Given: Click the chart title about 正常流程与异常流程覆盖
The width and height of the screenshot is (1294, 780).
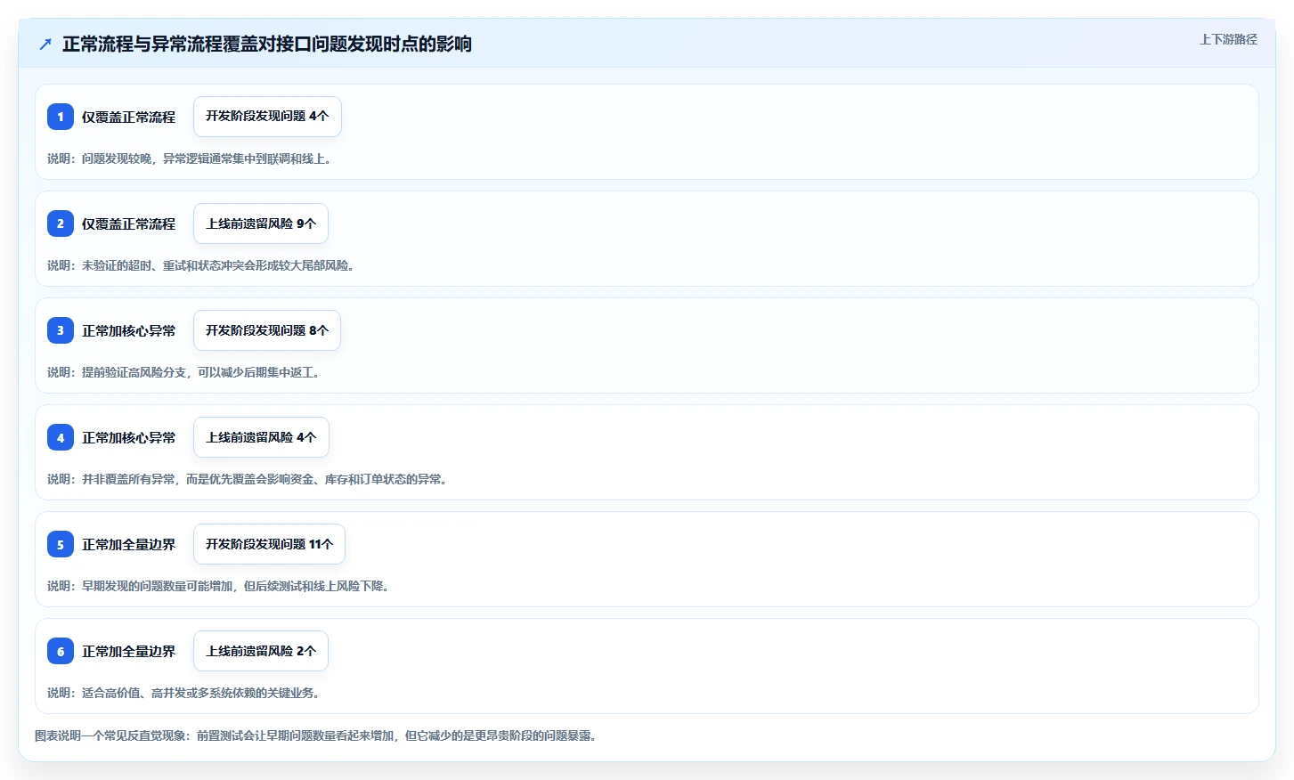Looking at the screenshot, I should pyautogui.click(x=267, y=44).
